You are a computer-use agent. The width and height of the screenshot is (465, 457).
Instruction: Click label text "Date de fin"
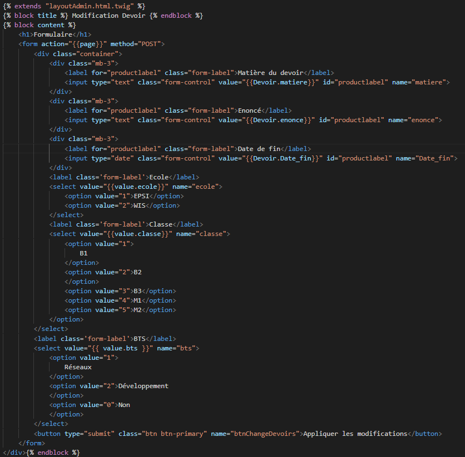click(x=259, y=149)
